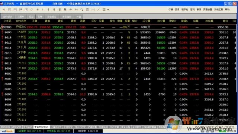Viewport: 238px width, 134px height.
Task: Click 文华商品 in the status bar
Action: (x=59, y=131)
